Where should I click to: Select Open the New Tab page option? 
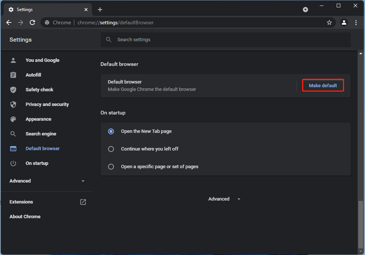click(111, 131)
